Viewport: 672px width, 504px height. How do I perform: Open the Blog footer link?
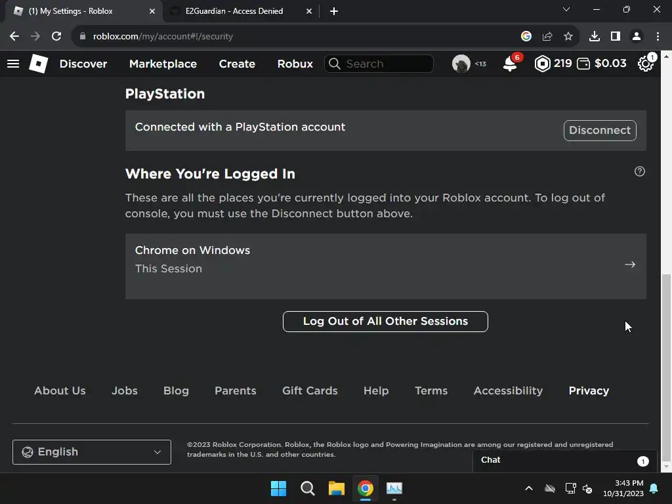[x=176, y=391]
